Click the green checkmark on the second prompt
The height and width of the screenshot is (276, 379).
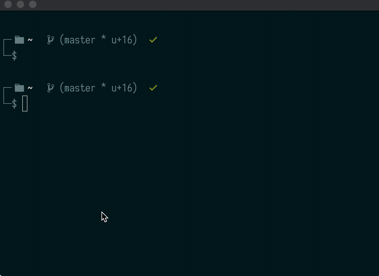pyautogui.click(x=153, y=88)
